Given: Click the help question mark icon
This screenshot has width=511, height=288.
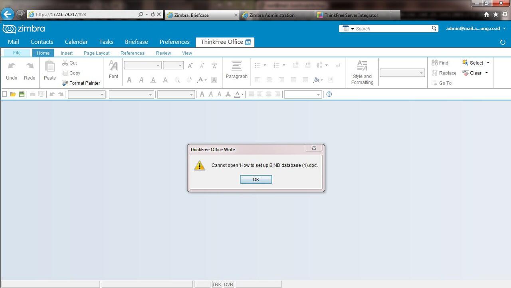Looking at the screenshot, I should (329, 94).
